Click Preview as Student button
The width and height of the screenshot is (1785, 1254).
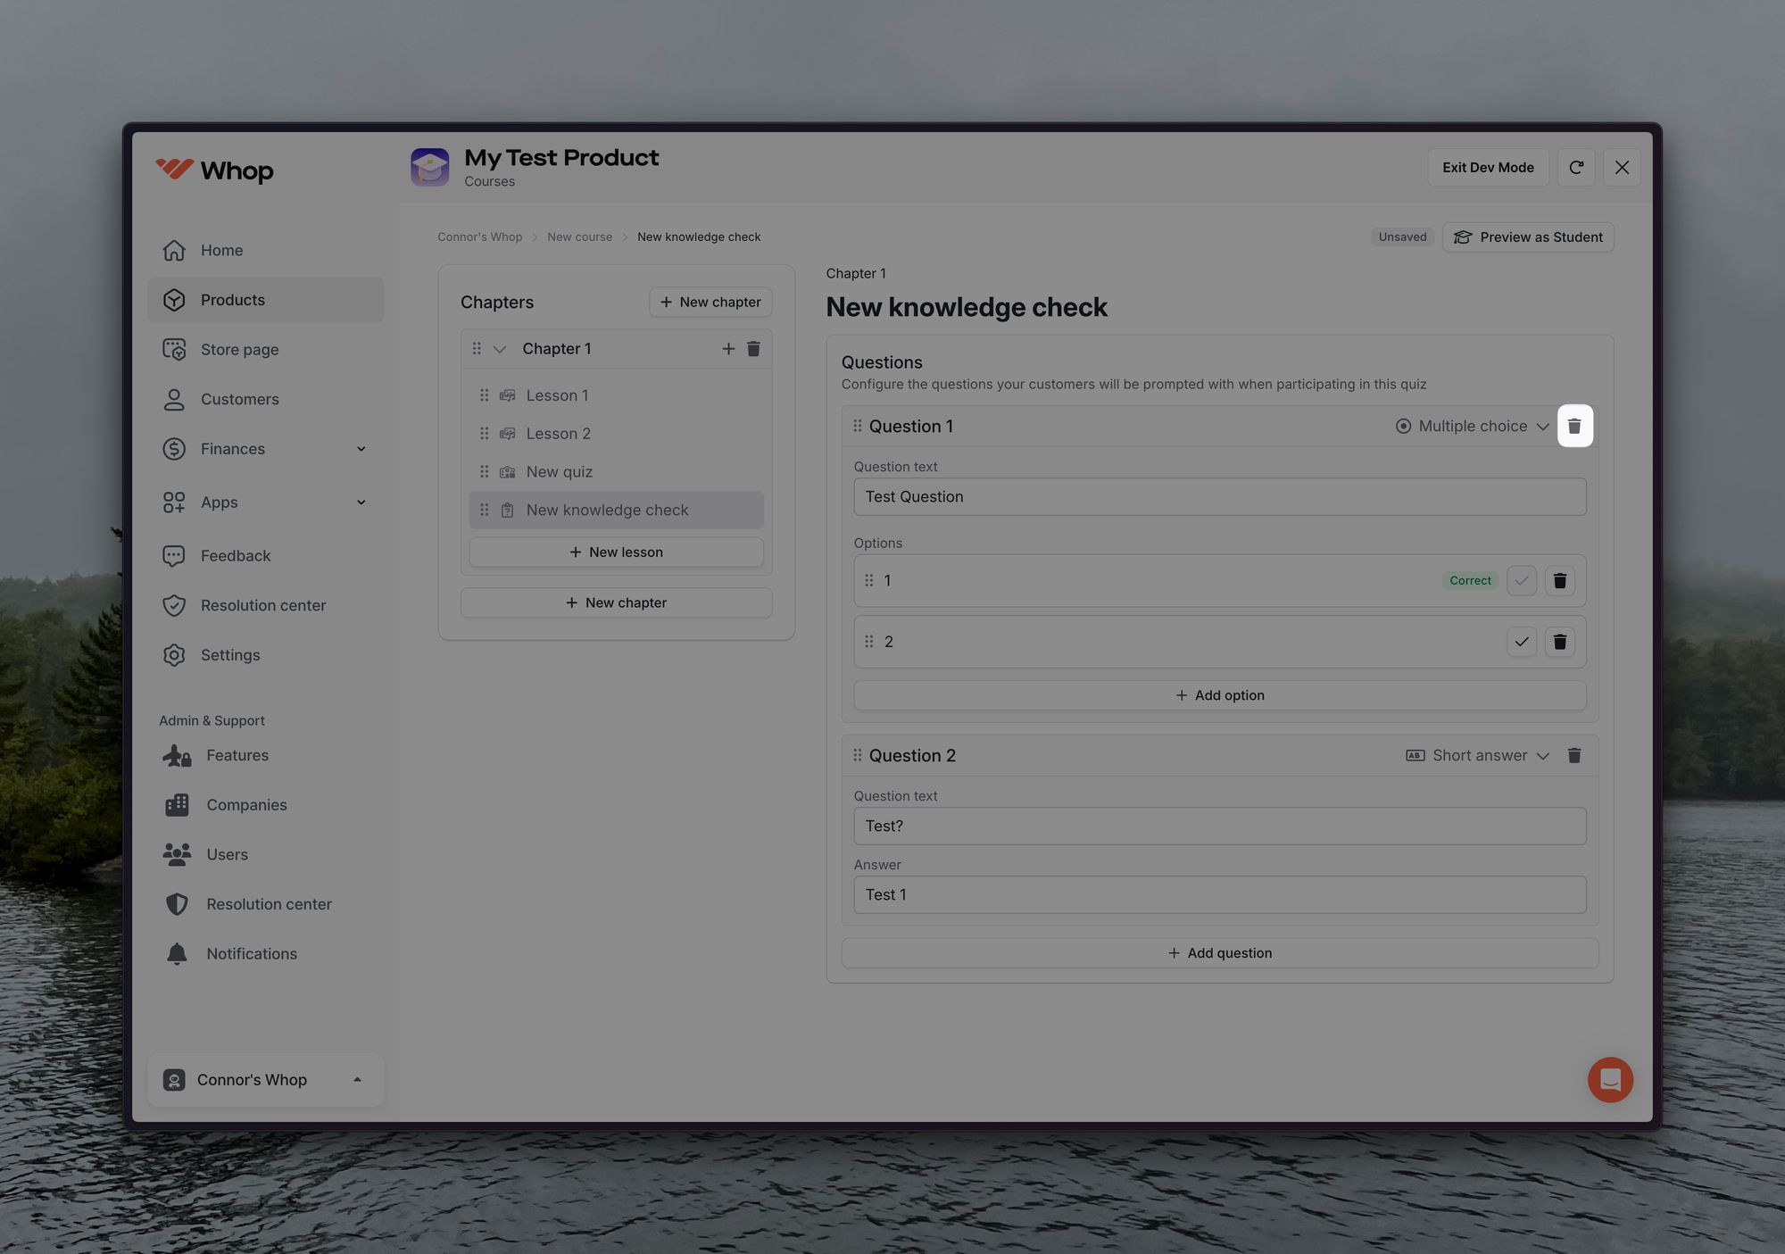click(x=1528, y=237)
